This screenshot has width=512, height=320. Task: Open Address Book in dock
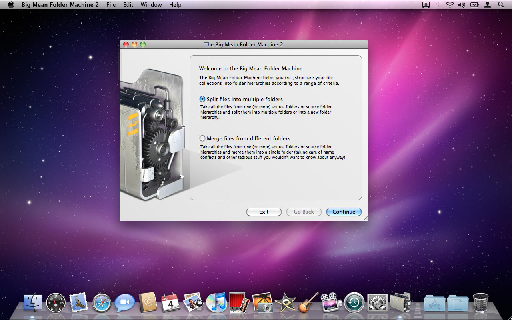pyautogui.click(x=148, y=303)
